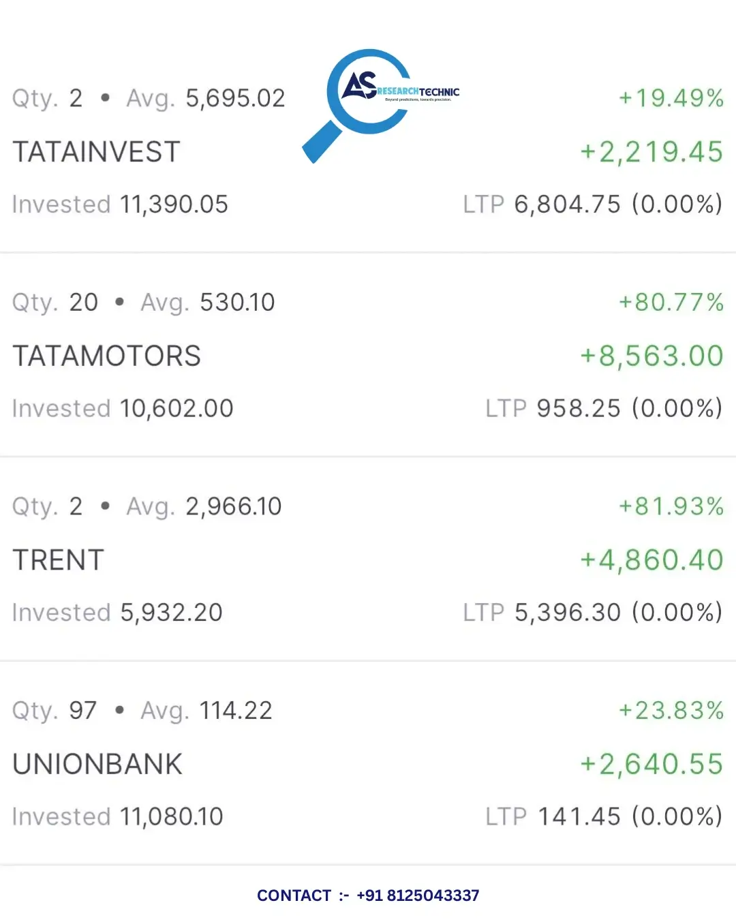Select Avg. 530.10 price for TATAMOTORS
The width and height of the screenshot is (736, 920).
pos(207,303)
